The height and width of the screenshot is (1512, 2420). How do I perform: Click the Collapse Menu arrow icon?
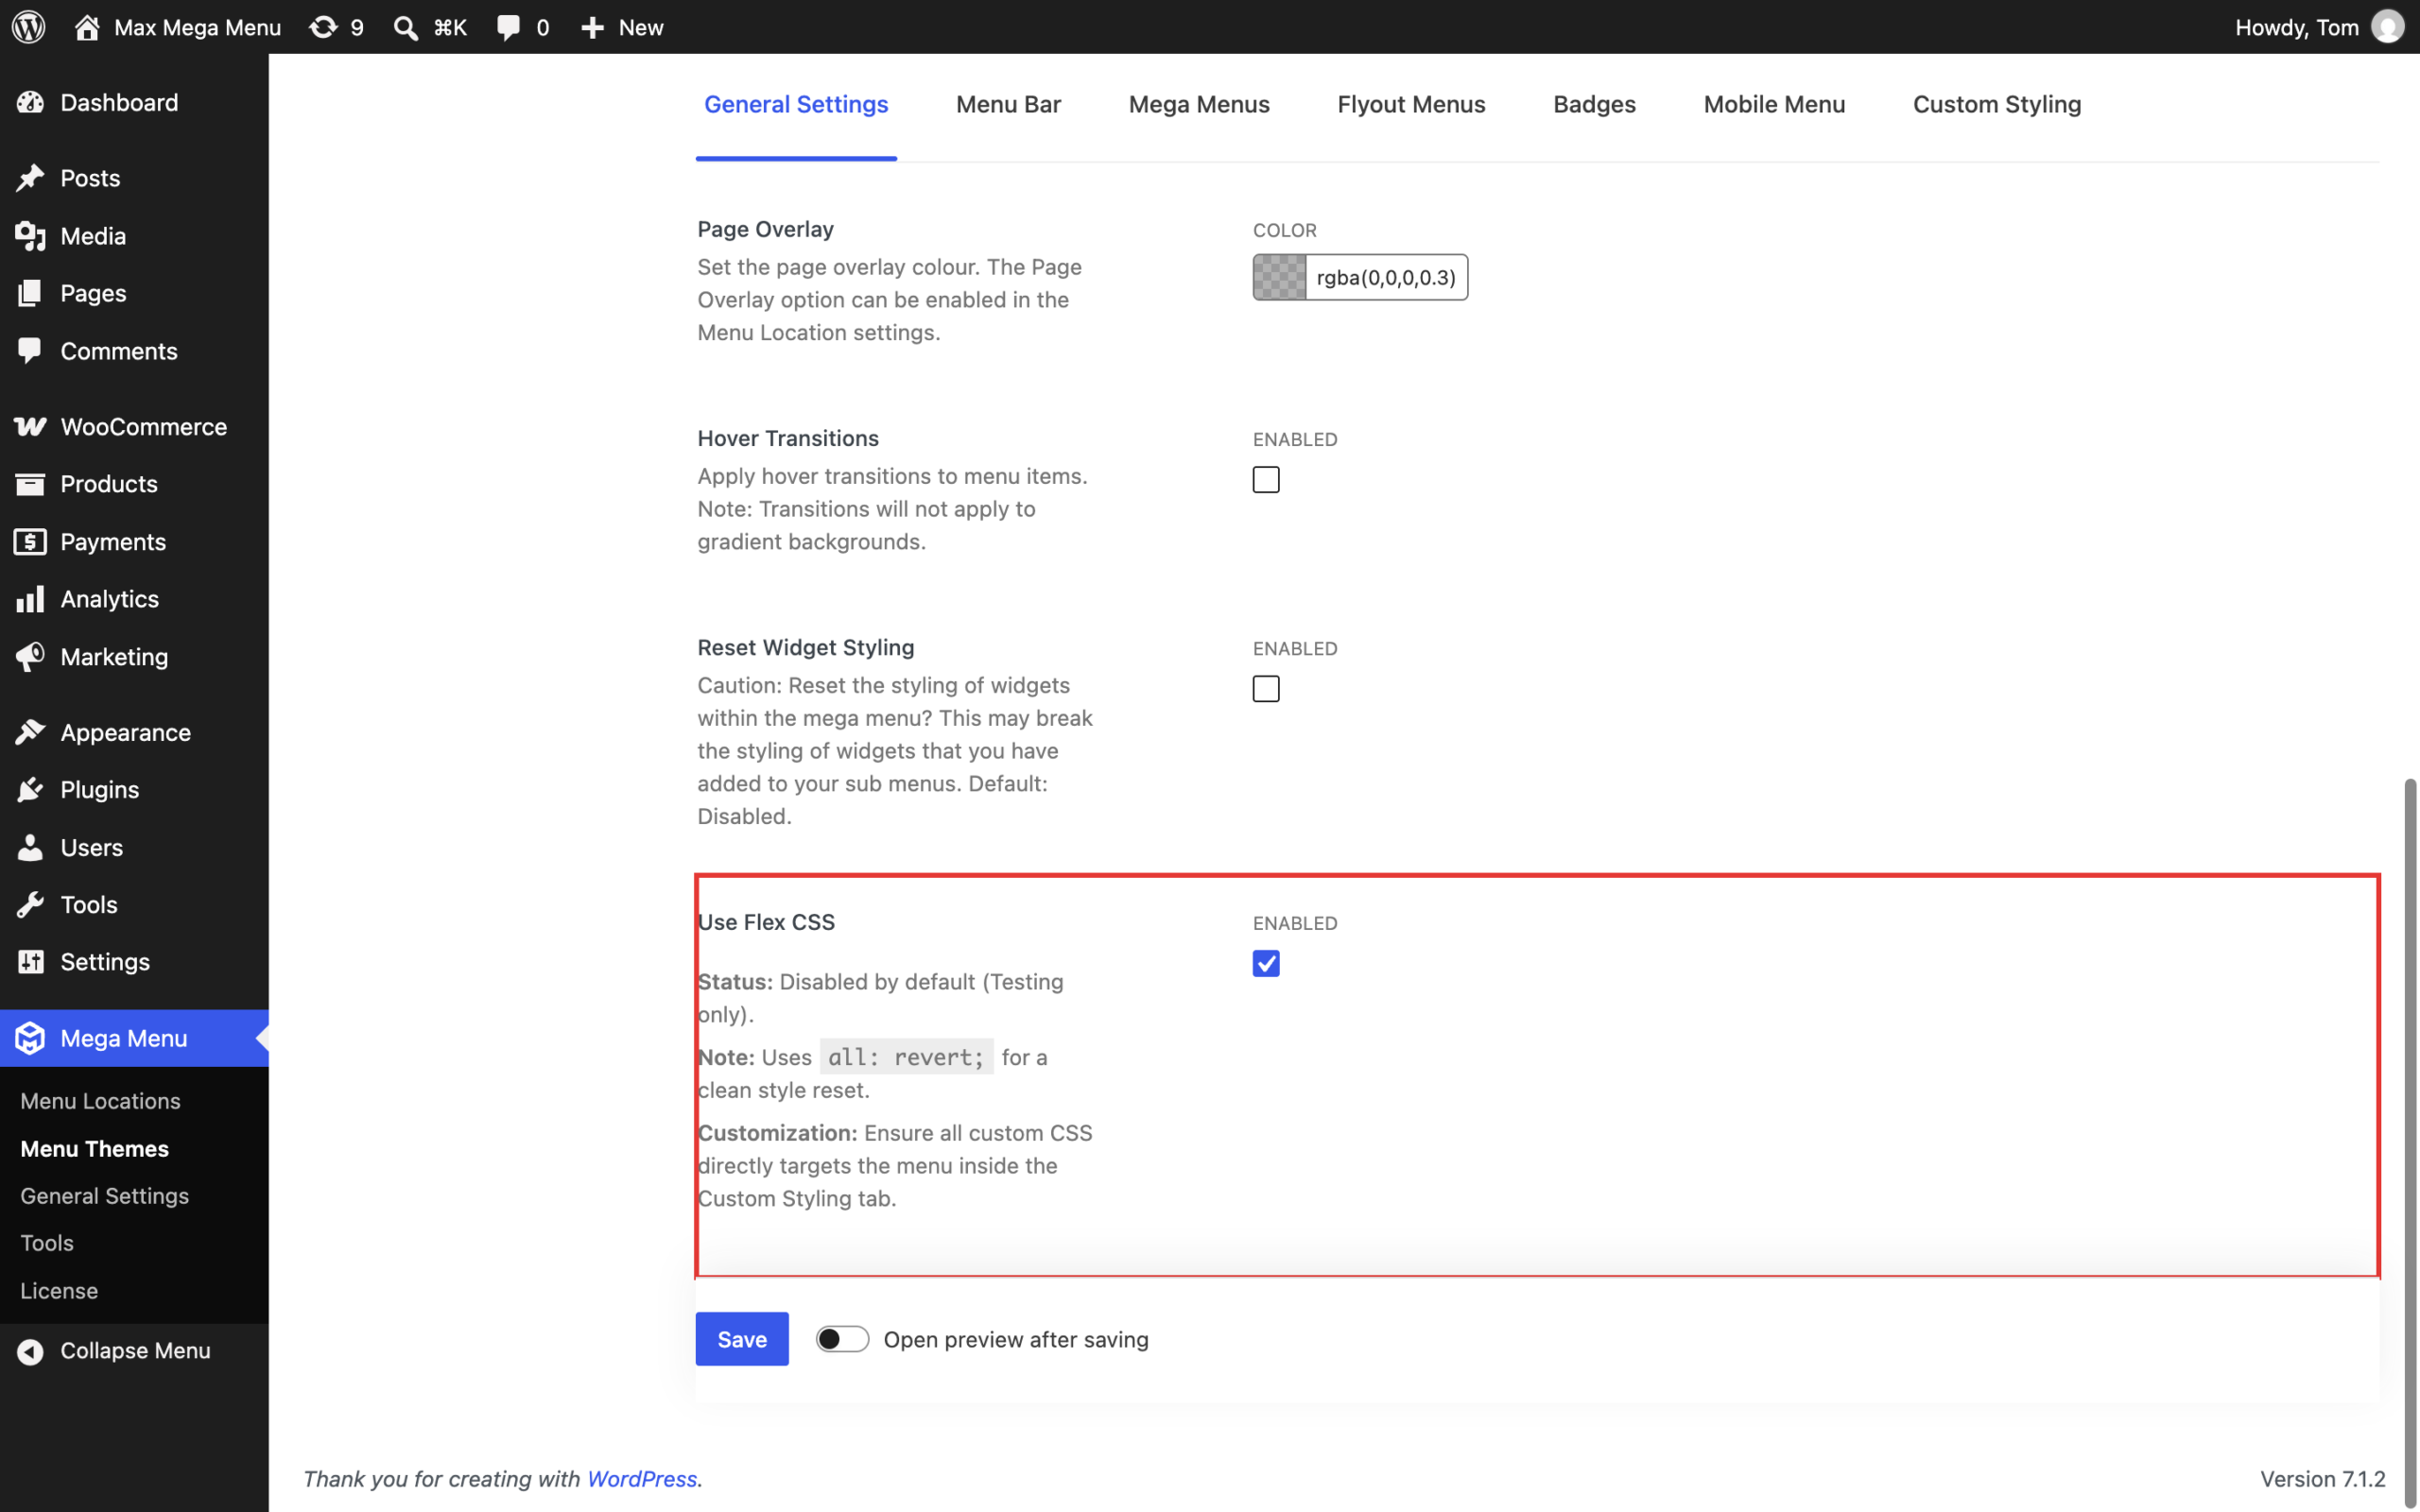30,1351
